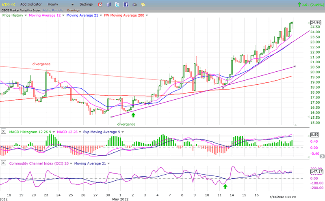Click the green arrow marker under CCI
This screenshot has width=325, height=201.
pyautogui.click(x=225, y=186)
